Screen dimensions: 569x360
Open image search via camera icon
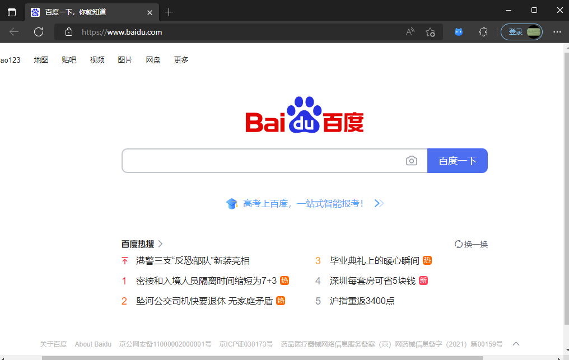point(412,161)
